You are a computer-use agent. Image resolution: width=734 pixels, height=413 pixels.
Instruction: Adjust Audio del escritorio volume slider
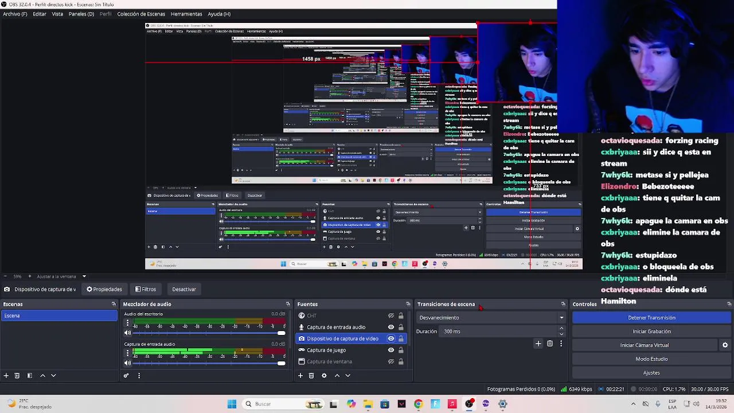click(x=209, y=333)
